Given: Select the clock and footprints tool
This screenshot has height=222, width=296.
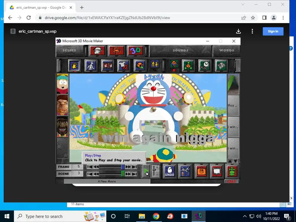Looking at the screenshot, I should coord(205,66).
